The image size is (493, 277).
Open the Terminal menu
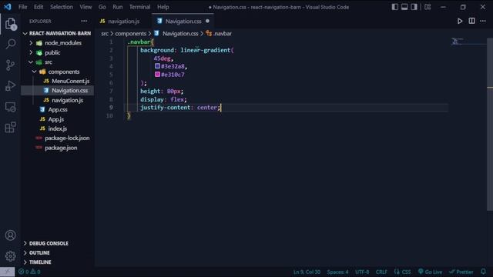tap(139, 7)
